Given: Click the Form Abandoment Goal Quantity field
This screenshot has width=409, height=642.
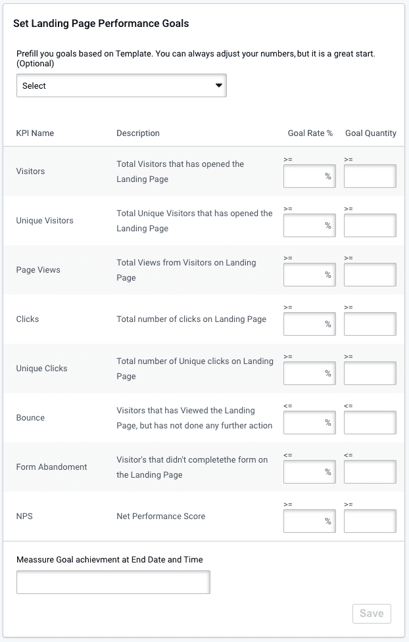Looking at the screenshot, I should tap(370, 472).
